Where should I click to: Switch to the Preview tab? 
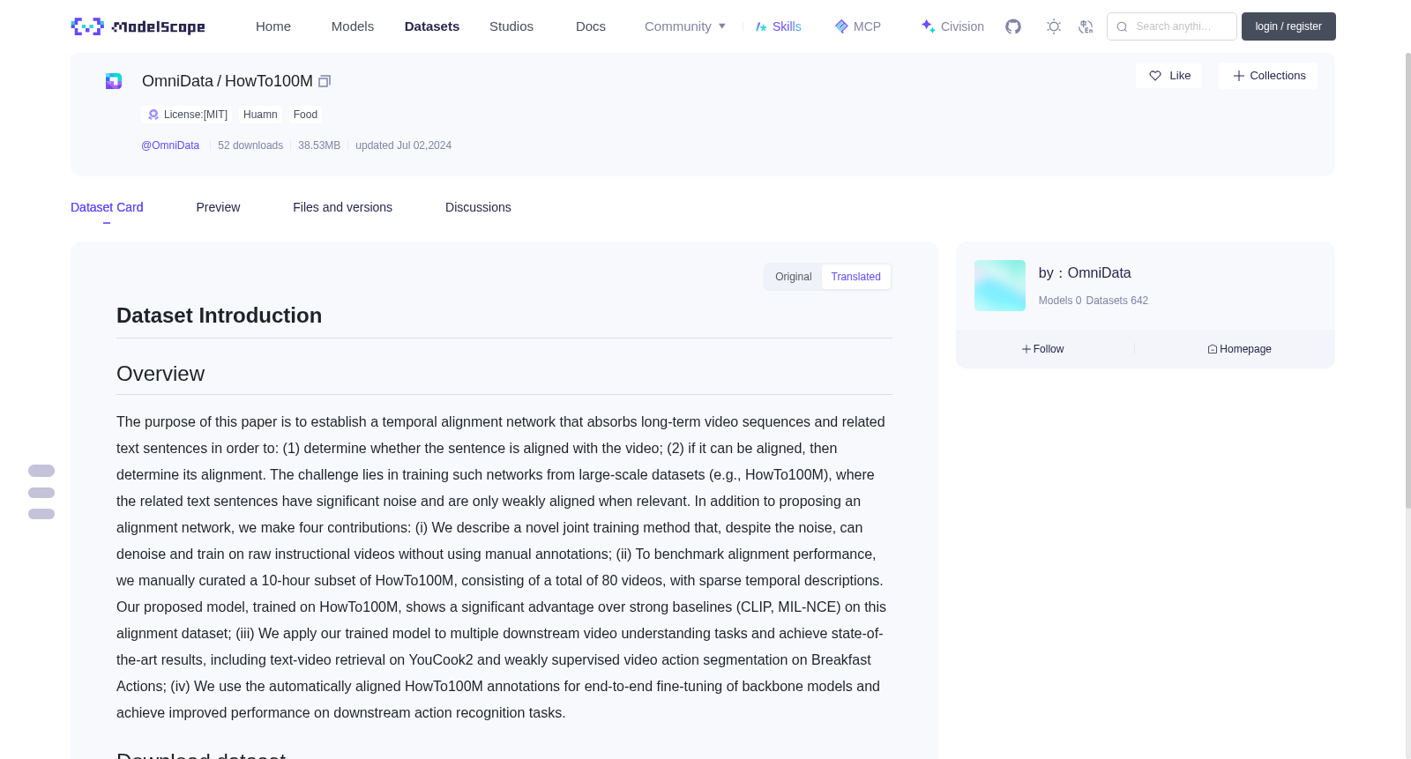218,207
